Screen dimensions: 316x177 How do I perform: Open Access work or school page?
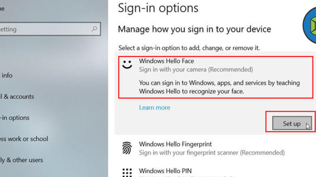pyautogui.click(x=24, y=139)
